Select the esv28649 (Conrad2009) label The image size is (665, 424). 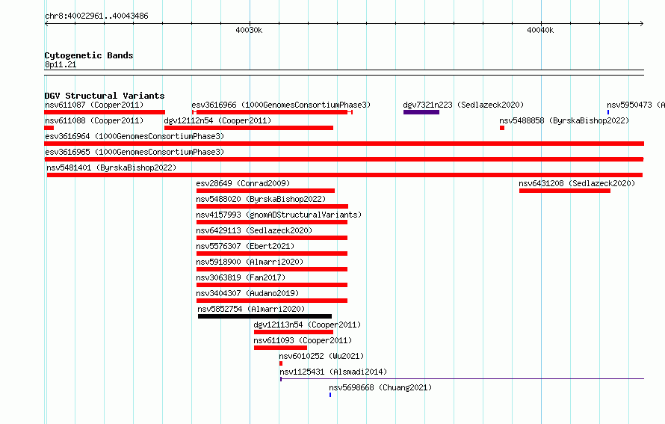(x=243, y=183)
